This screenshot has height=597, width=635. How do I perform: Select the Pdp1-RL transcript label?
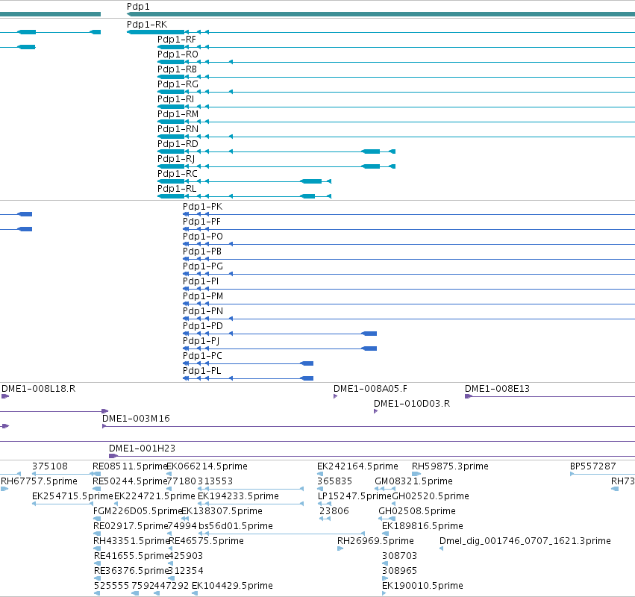click(x=177, y=189)
